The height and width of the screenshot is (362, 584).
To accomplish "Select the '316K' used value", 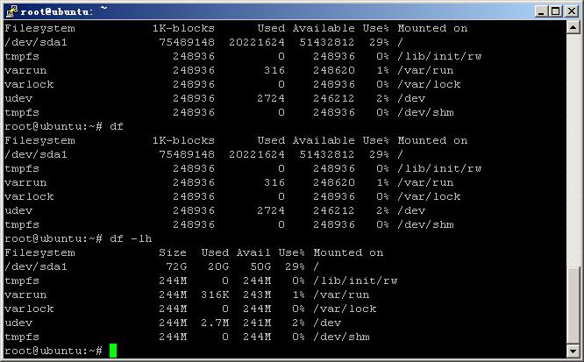I will pyautogui.click(x=215, y=295).
